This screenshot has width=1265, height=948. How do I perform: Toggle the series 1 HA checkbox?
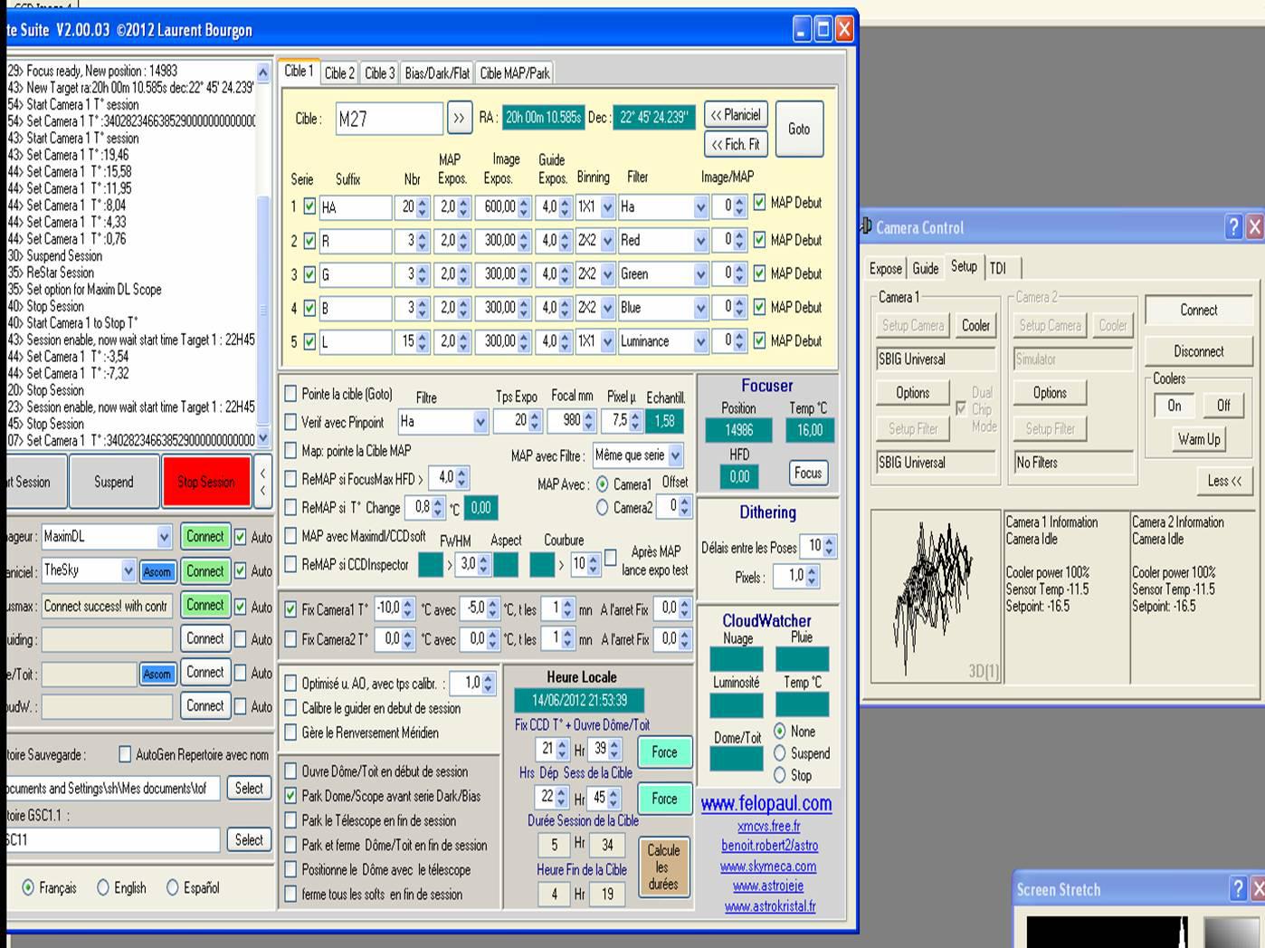click(309, 206)
